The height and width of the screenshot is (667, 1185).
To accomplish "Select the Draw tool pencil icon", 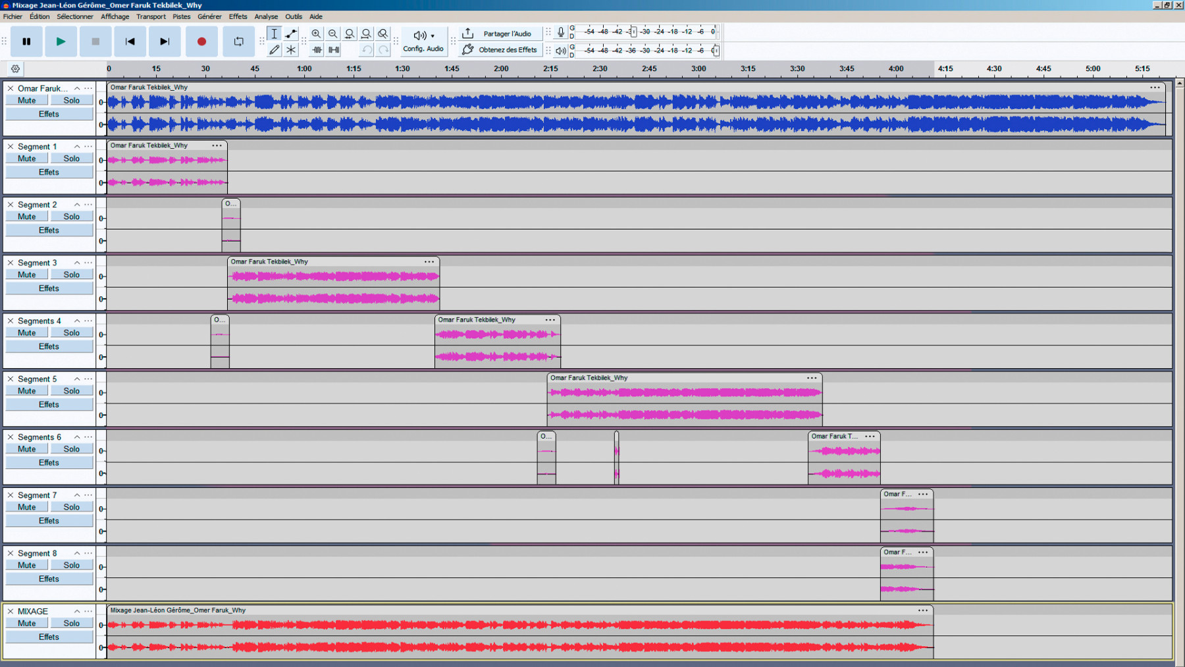I will 274,49.
